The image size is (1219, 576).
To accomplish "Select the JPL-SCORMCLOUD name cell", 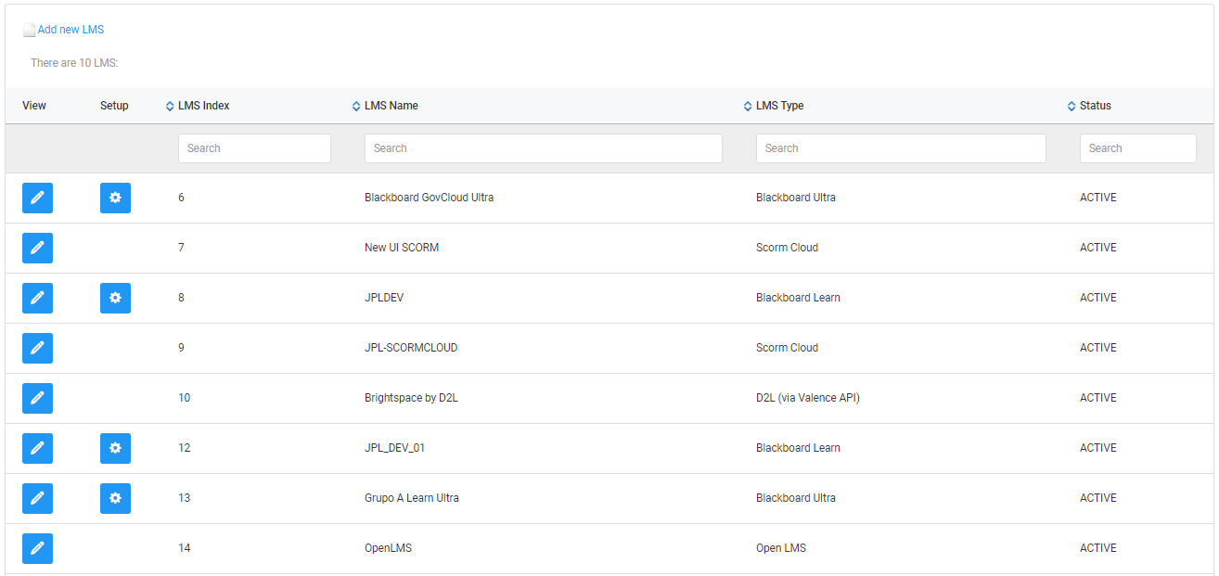I will [411, 348].
